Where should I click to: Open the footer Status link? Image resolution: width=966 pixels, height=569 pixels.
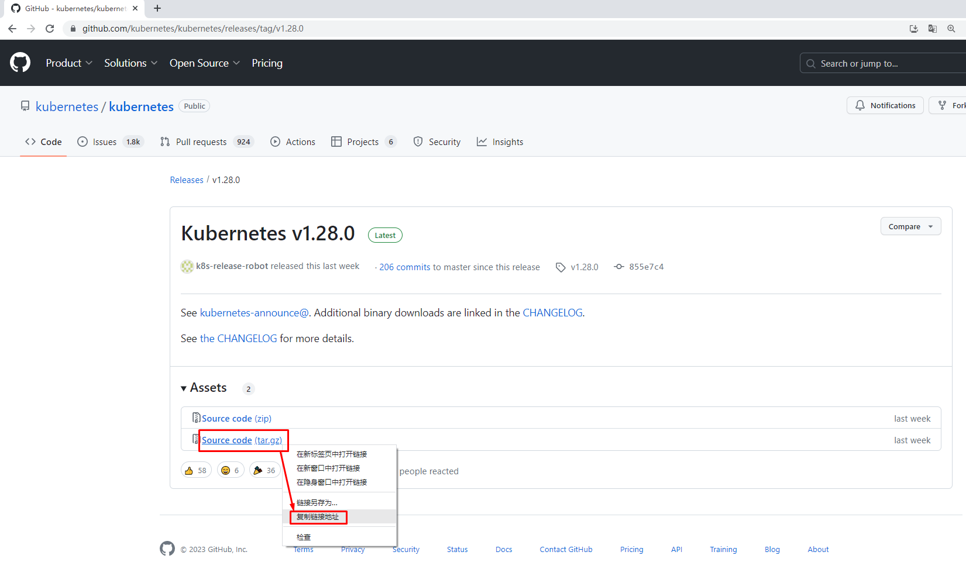point(458,550)
